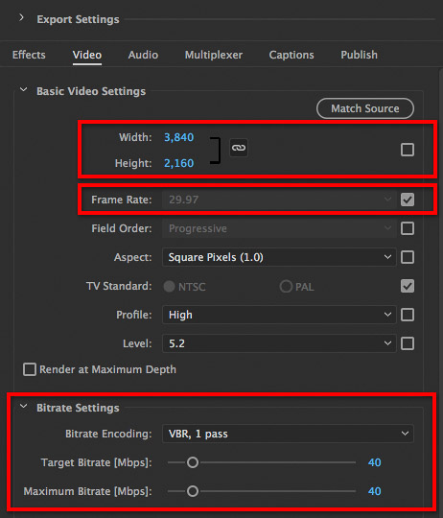Uncheck the TV Standard match source checkbox

click(408, 286)
